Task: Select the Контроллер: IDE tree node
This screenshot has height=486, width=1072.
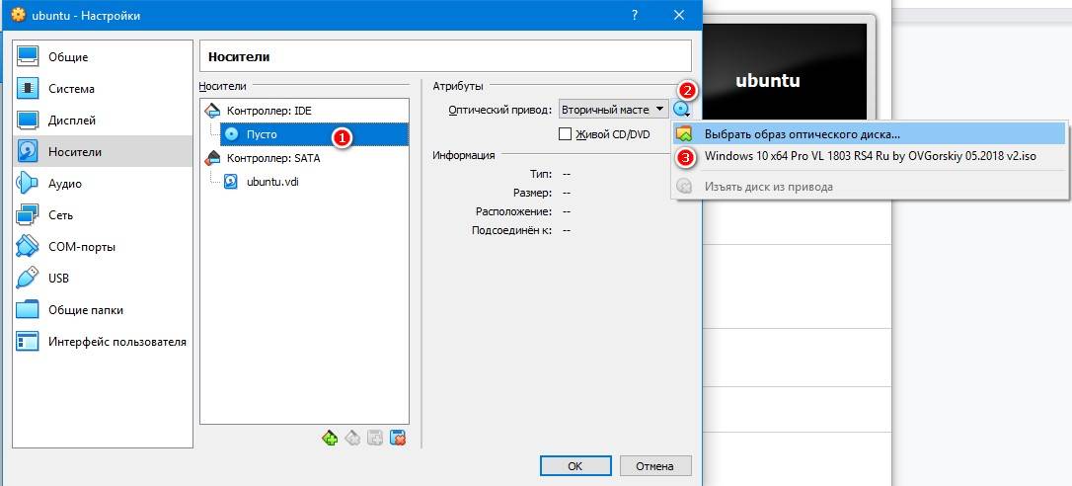Action: coord(268,111)
